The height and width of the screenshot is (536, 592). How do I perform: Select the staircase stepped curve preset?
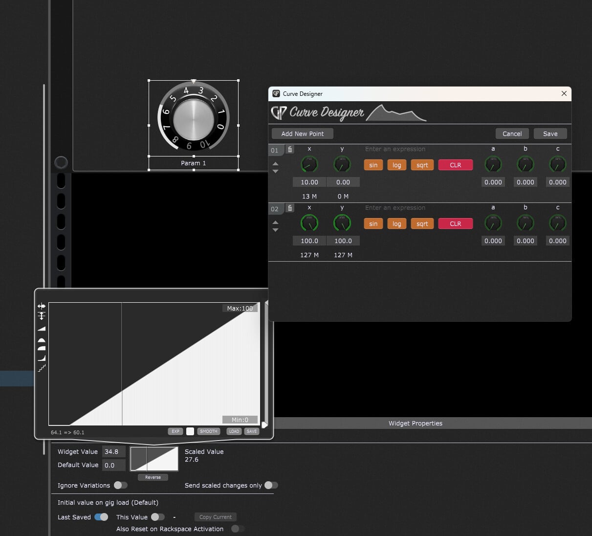pos(42,368)
